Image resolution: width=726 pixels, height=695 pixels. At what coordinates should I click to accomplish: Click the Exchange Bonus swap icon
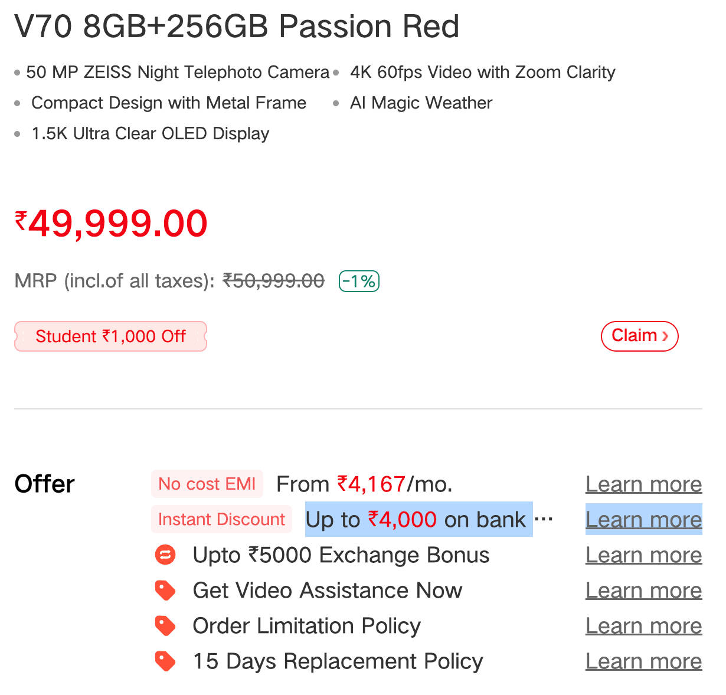165,555
